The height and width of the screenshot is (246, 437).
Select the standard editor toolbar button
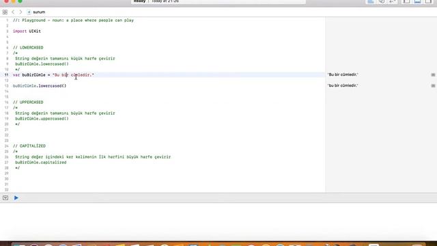[x=371, y=1]
